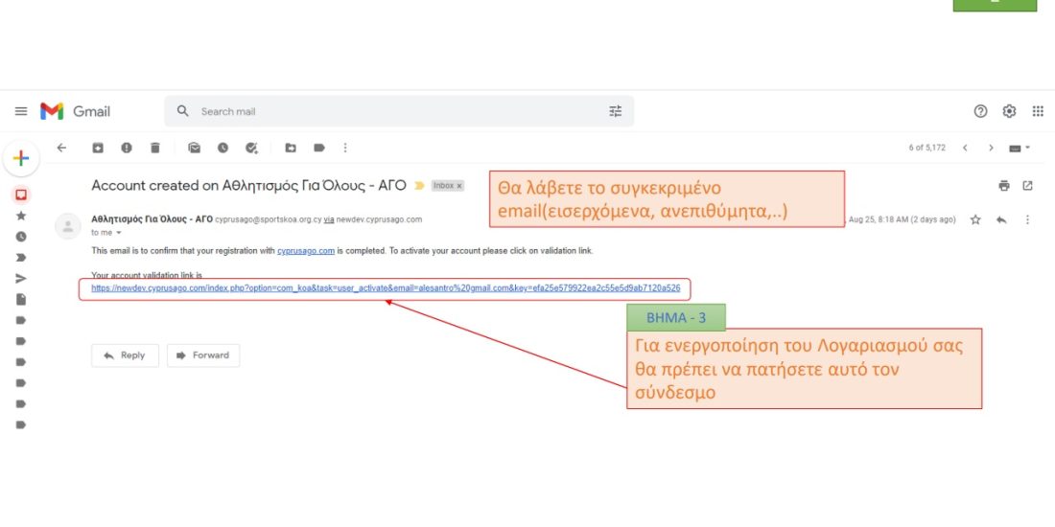This screenshot has height=527, width=1055.
Task: Move email to a folder
Action: 291,148
